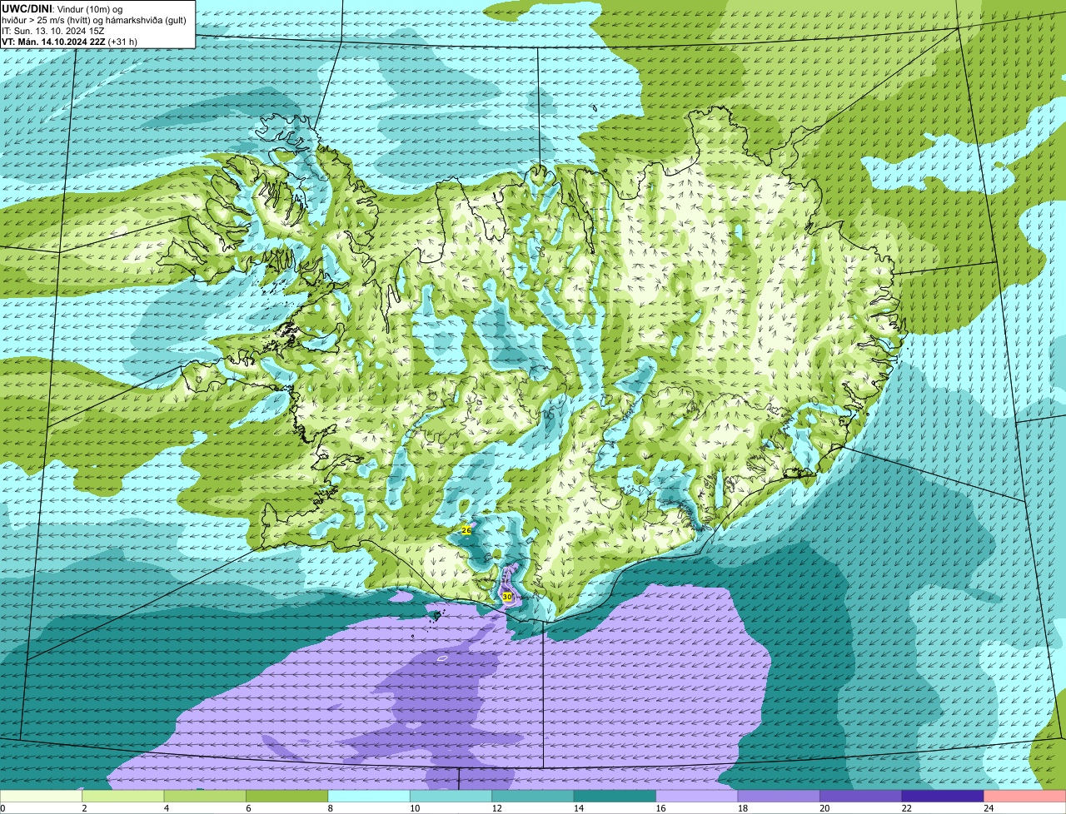This screenshot has width=1066, height=814.
Task: Select the 14–16 m/s dark teal swatch
Action: pyautogui.click(x=615, y=797)
